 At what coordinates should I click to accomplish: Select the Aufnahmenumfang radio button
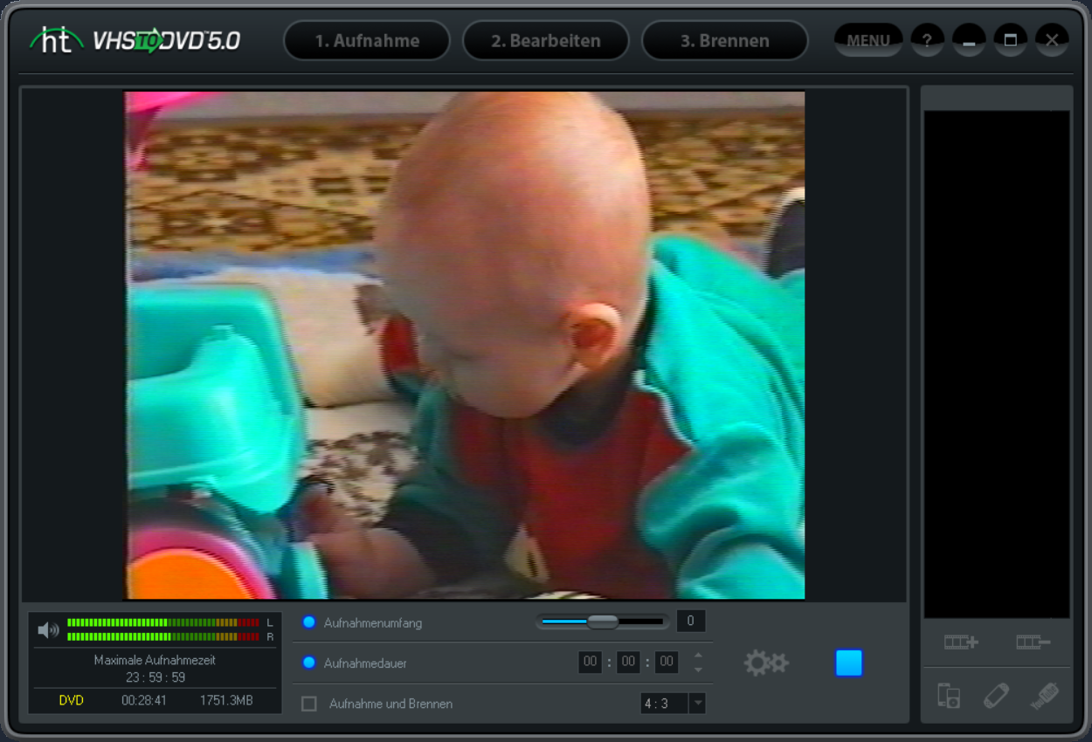[308, 622]
